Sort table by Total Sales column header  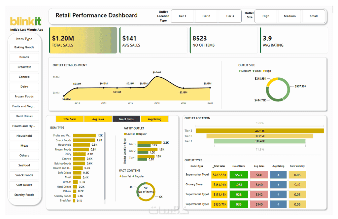tap(220, 166)
